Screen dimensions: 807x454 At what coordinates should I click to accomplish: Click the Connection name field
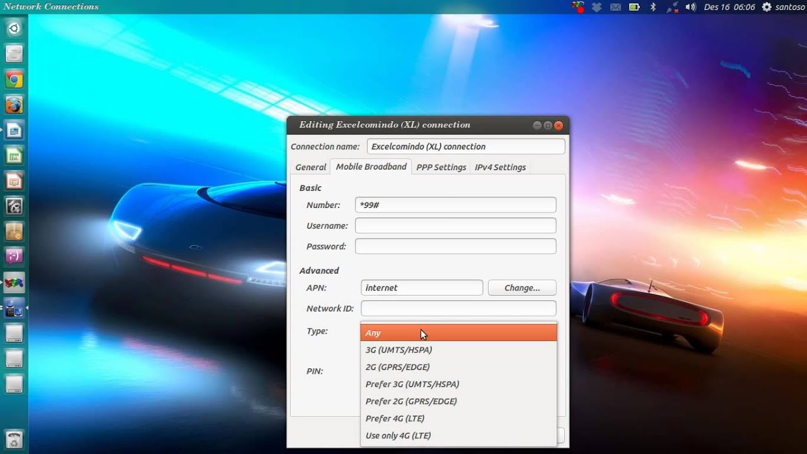[466, 146]
